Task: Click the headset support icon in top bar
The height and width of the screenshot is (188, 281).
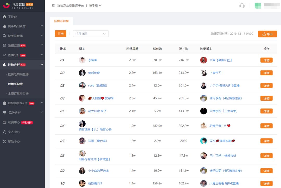Action: coord(242,5)
